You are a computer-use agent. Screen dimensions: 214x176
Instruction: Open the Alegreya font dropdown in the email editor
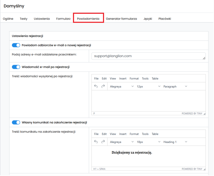pos(122,86)
